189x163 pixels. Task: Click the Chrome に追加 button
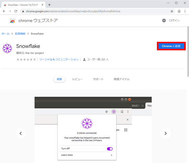(171, 46)
